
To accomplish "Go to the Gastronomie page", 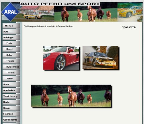I will tap(11, 120).
